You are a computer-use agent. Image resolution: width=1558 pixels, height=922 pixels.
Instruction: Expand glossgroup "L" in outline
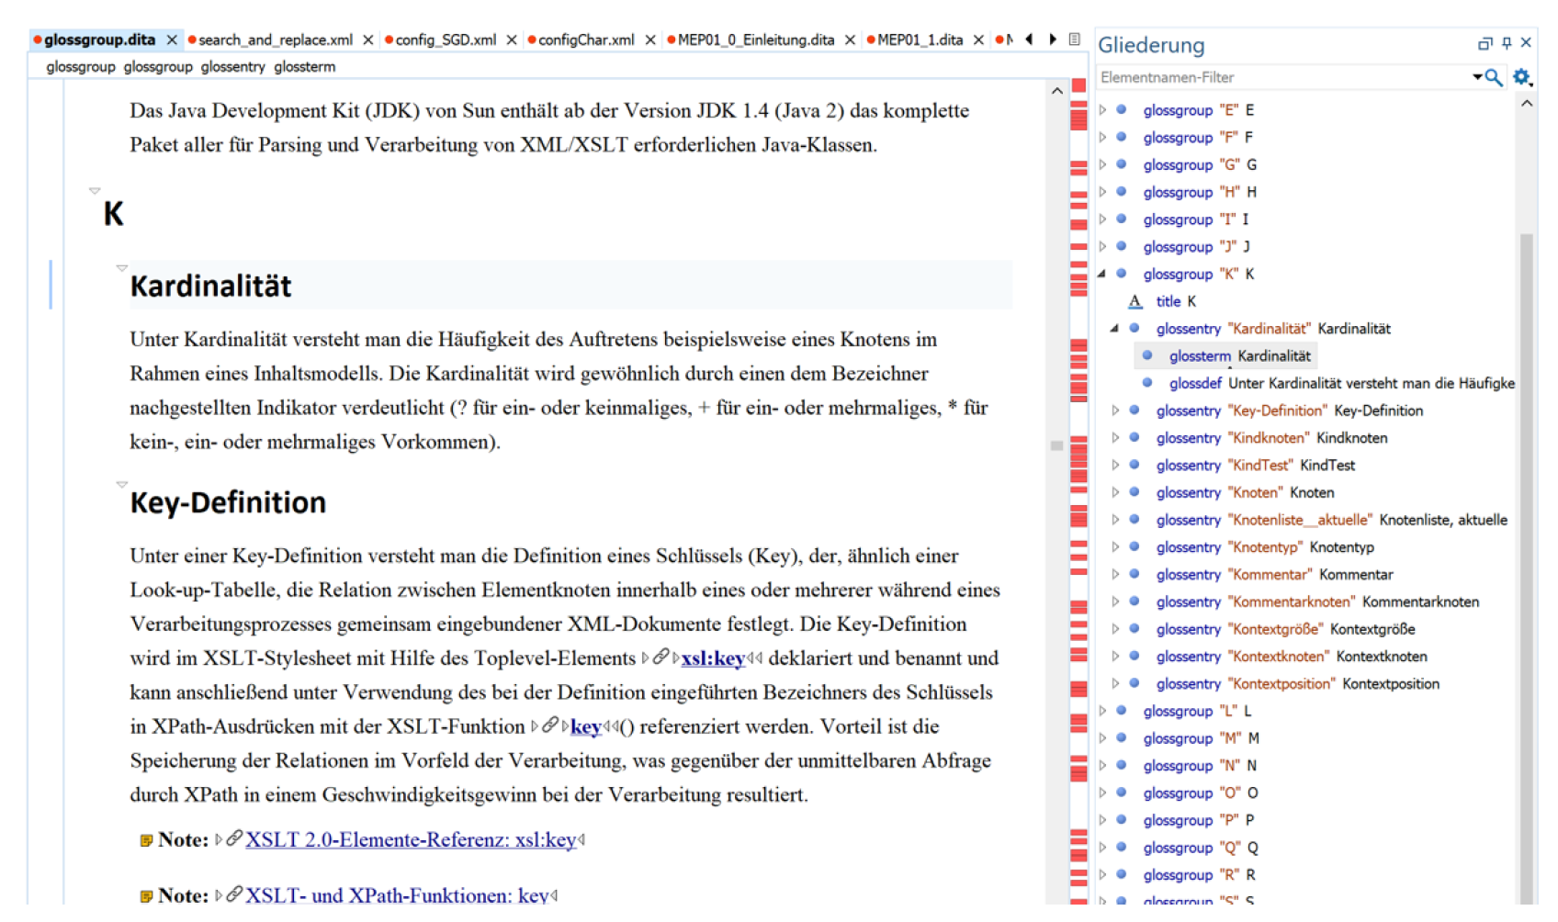coord(1102,711)
